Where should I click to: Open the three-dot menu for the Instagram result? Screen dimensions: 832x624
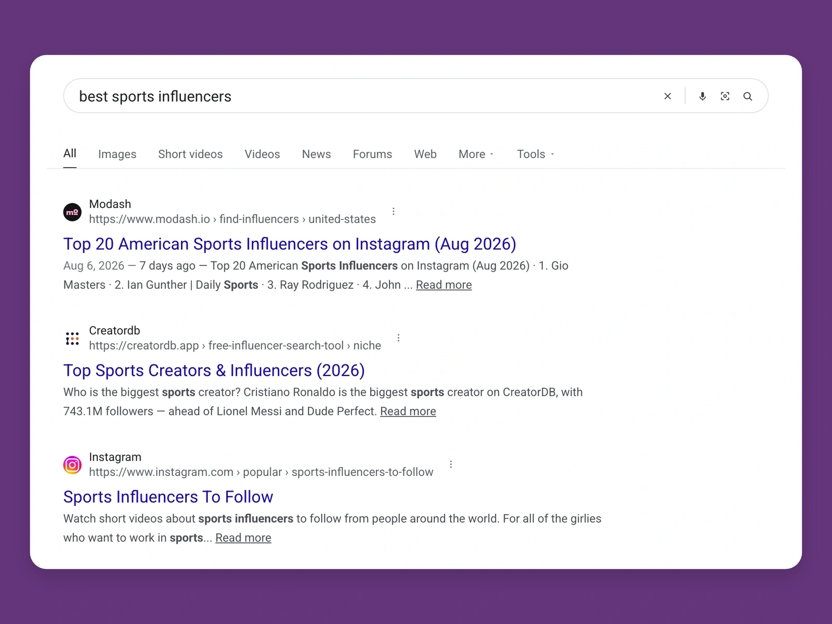(451, 464)
